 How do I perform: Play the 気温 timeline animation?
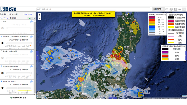pos(2,28)
